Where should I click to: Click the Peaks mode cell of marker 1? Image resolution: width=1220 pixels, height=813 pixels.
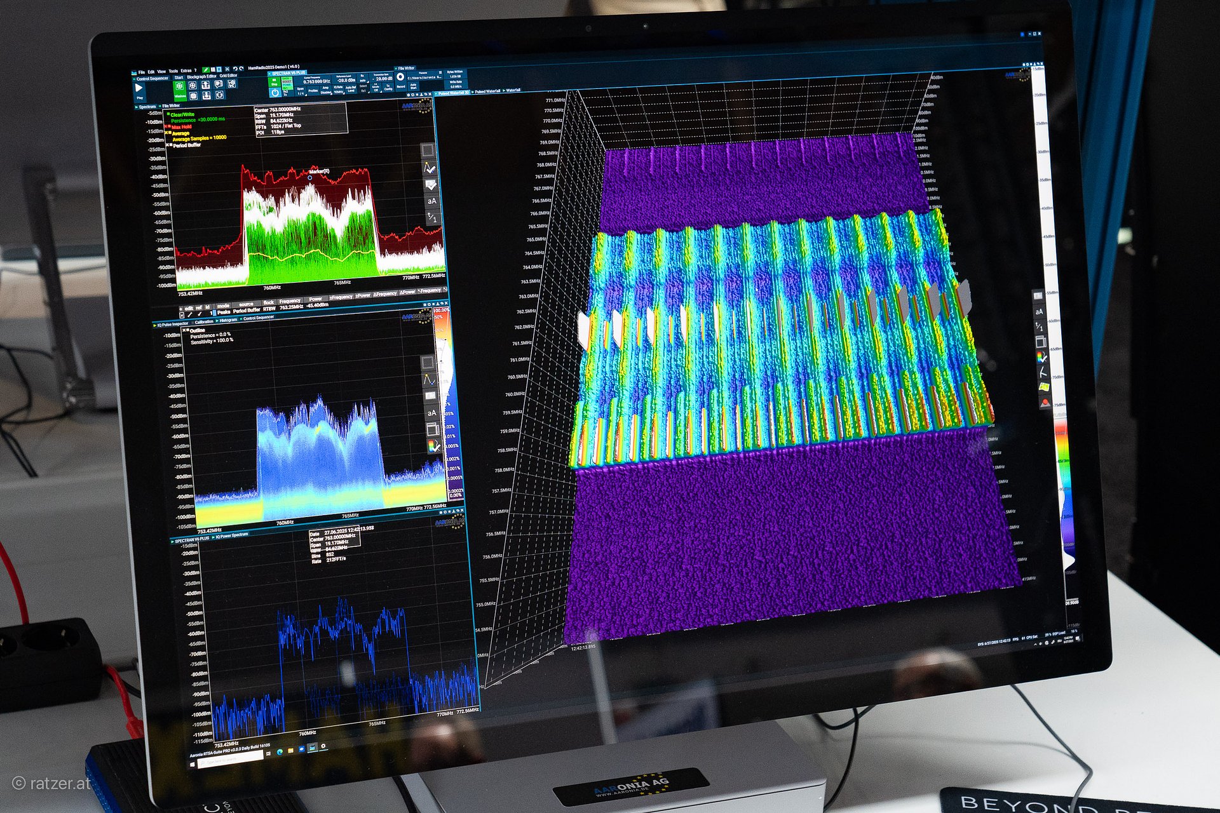pyautogui.click(x=224, y=312)
